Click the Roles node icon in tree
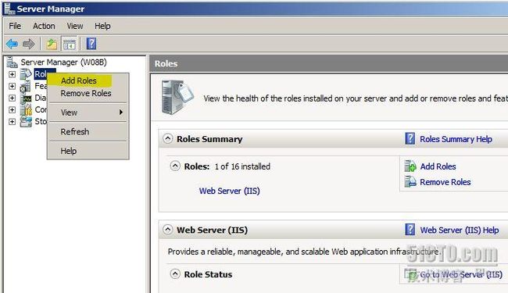Image resolution: width=508 pixels, height=293 pixels. [x=26, y=74]
